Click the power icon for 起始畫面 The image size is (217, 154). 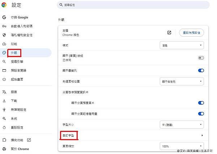4,79
